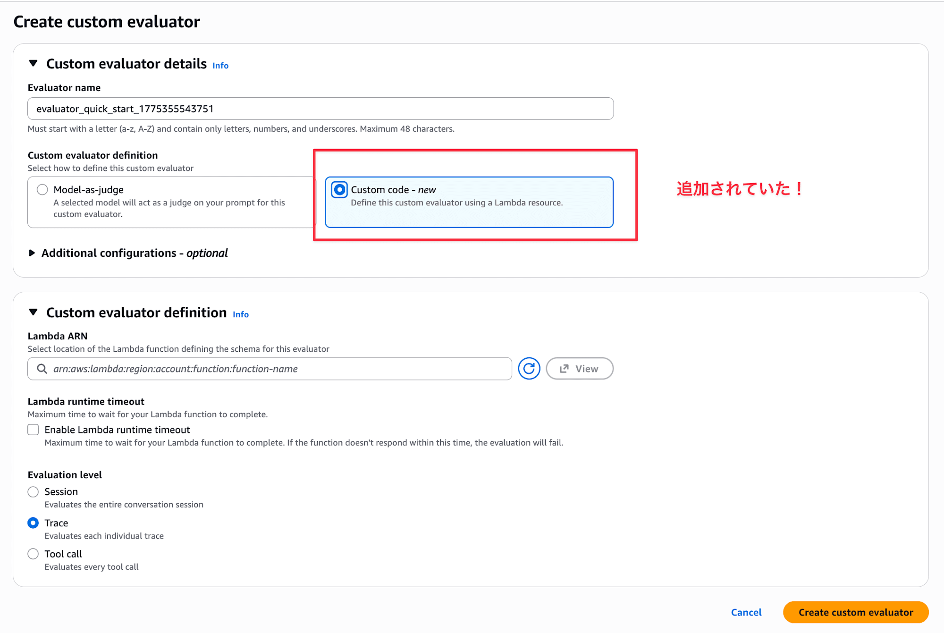Click Create custom evaluator button

click(x=855, y=612)
